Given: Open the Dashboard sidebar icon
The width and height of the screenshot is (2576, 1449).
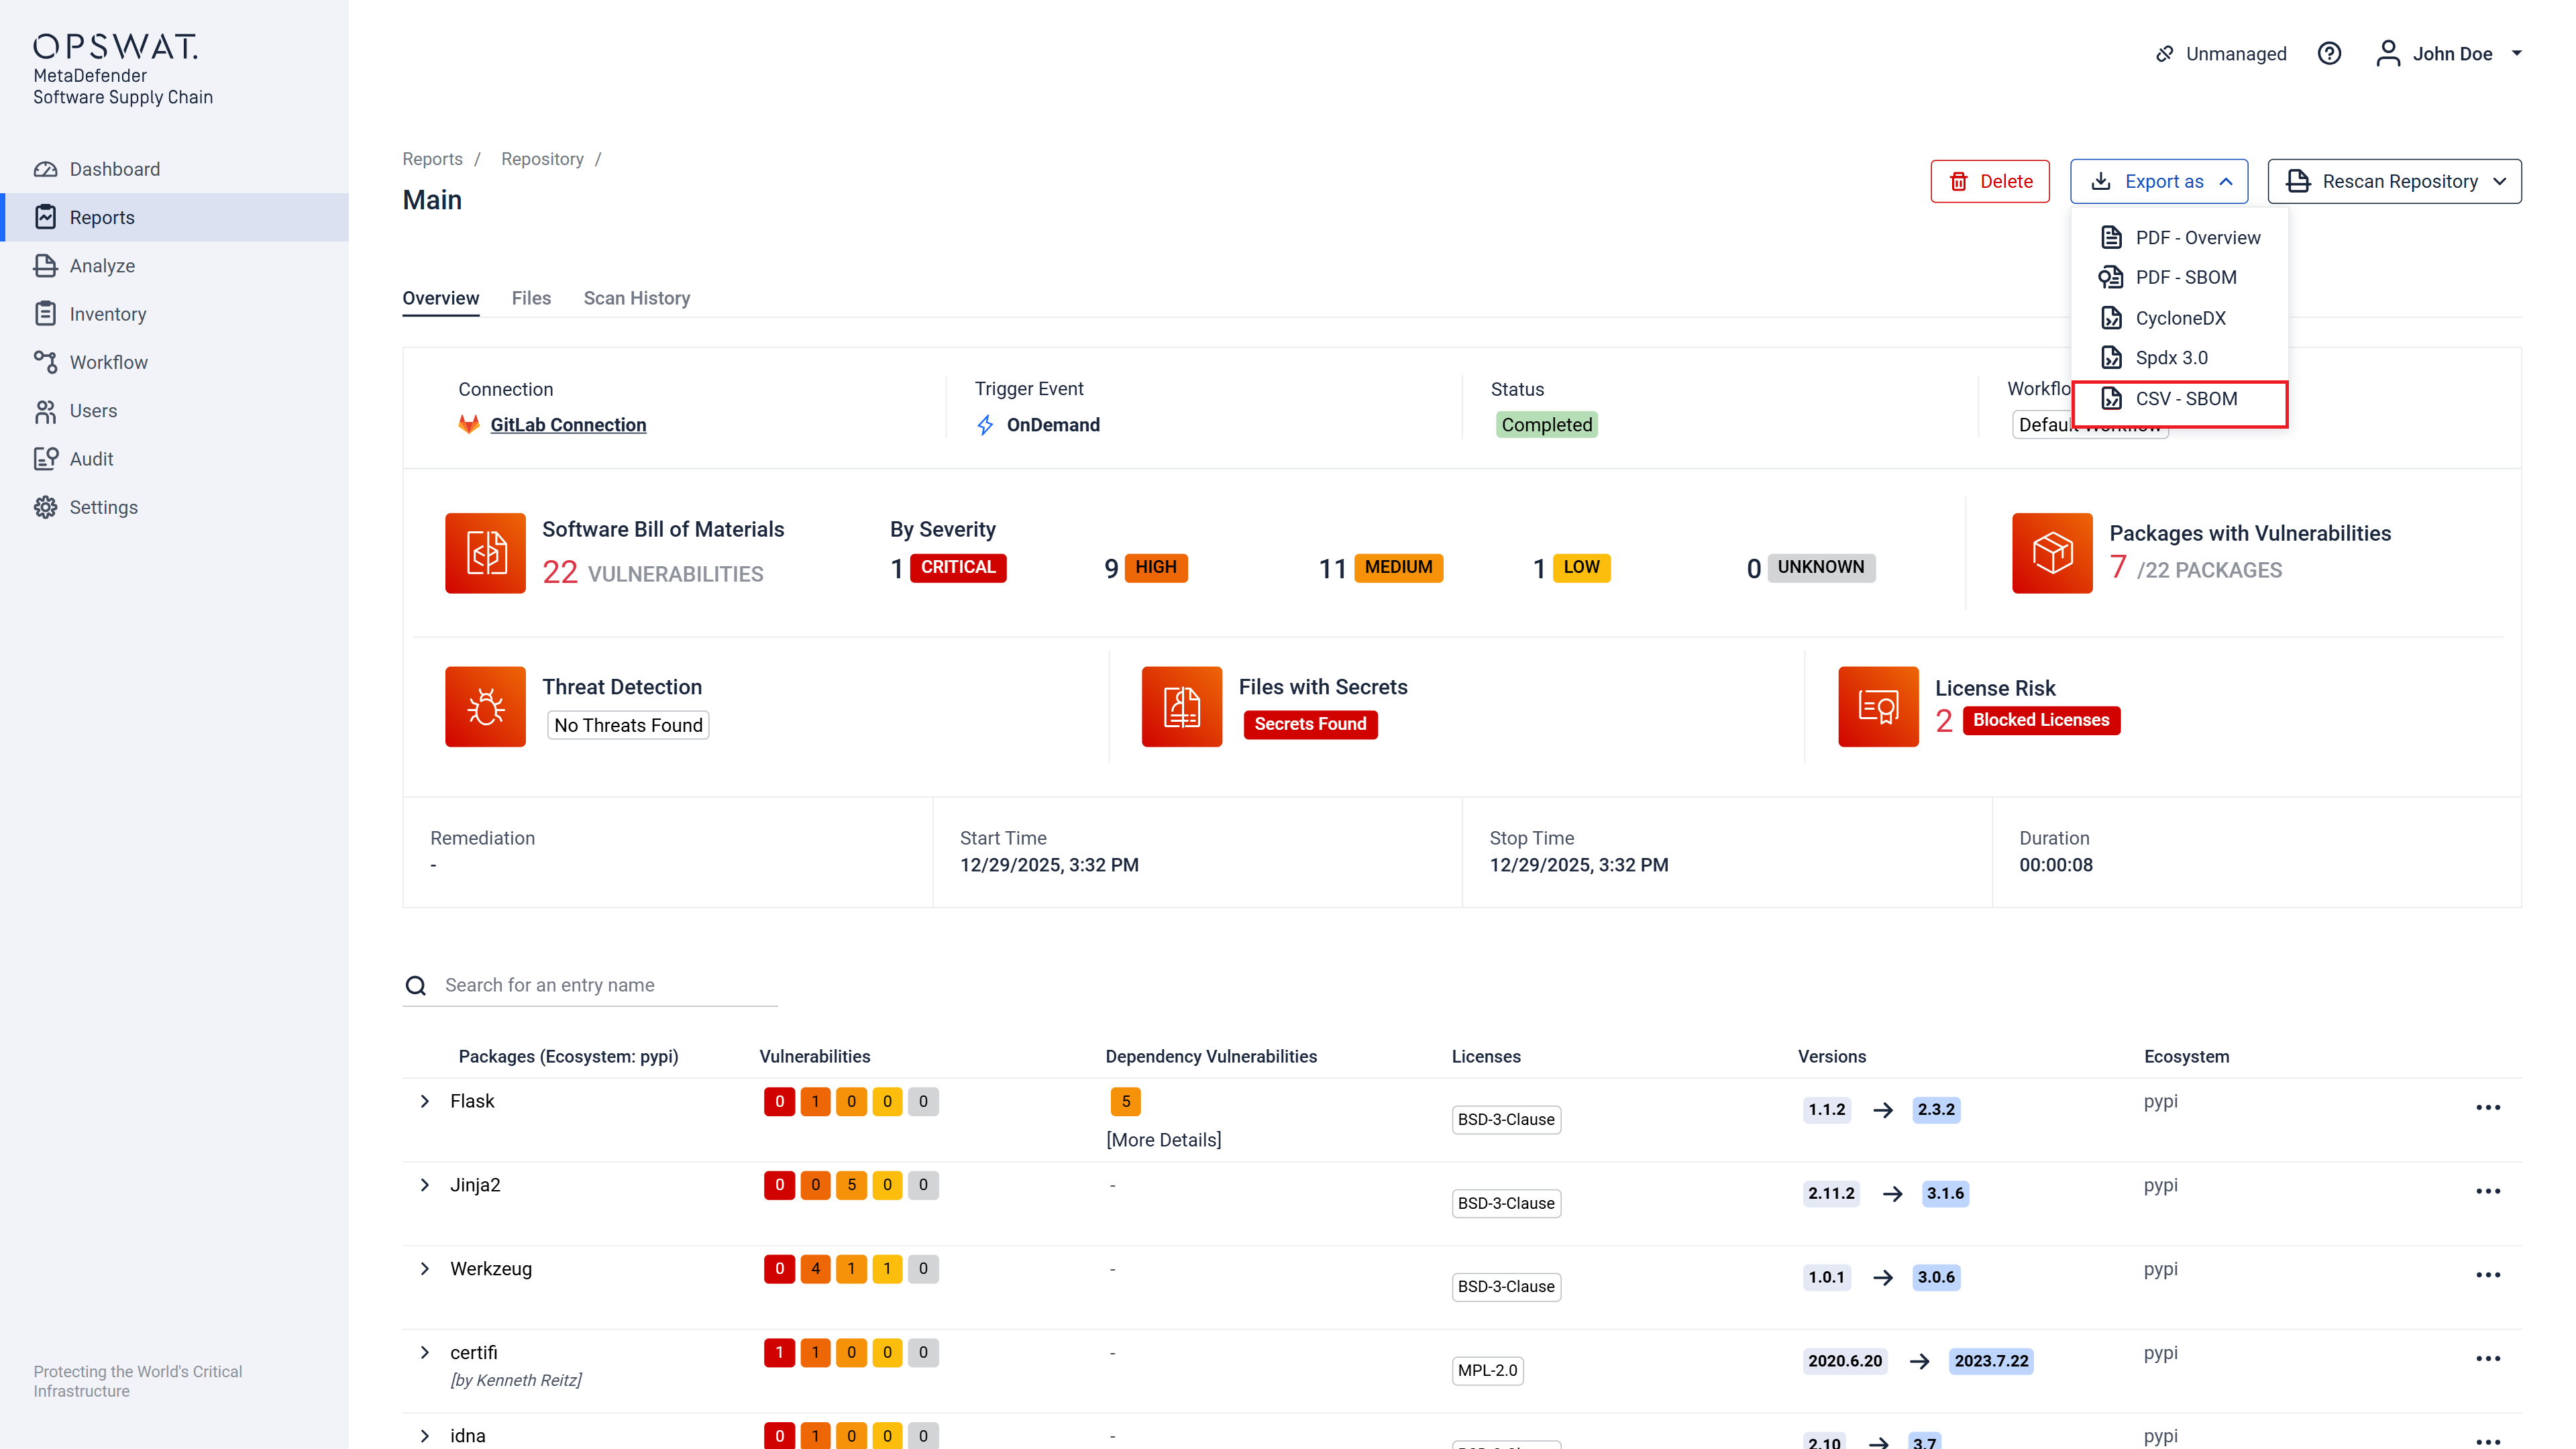Looking at the screenshot, I should point(45,169).
